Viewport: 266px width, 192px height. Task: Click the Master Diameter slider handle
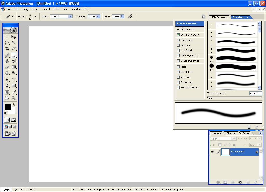[x=210, y=98]
